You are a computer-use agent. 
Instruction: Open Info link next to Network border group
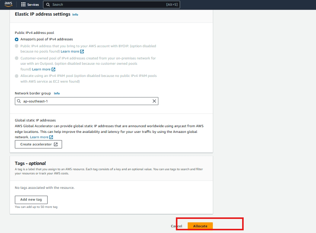point(57,93)
